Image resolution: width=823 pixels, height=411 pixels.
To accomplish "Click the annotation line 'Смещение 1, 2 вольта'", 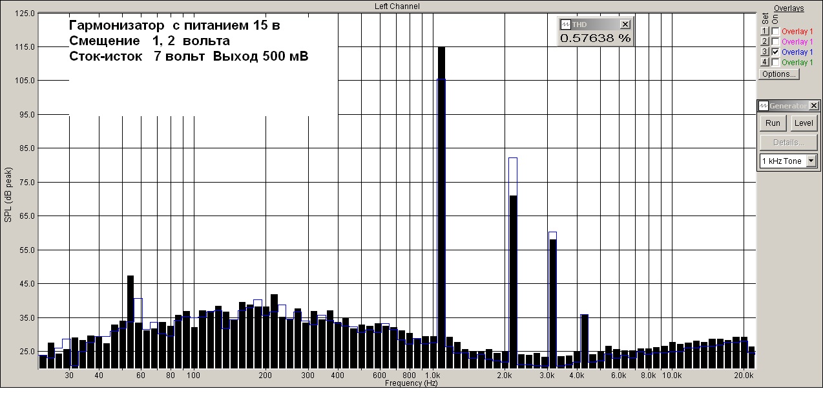I will point(149,41).
